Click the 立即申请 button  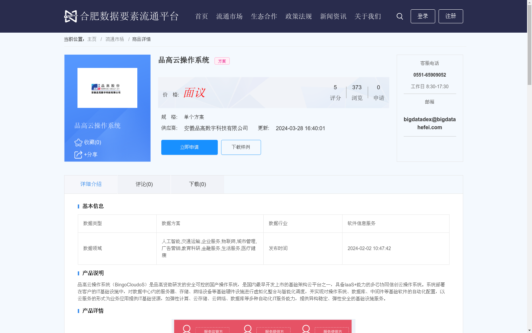tap(190, 147)
